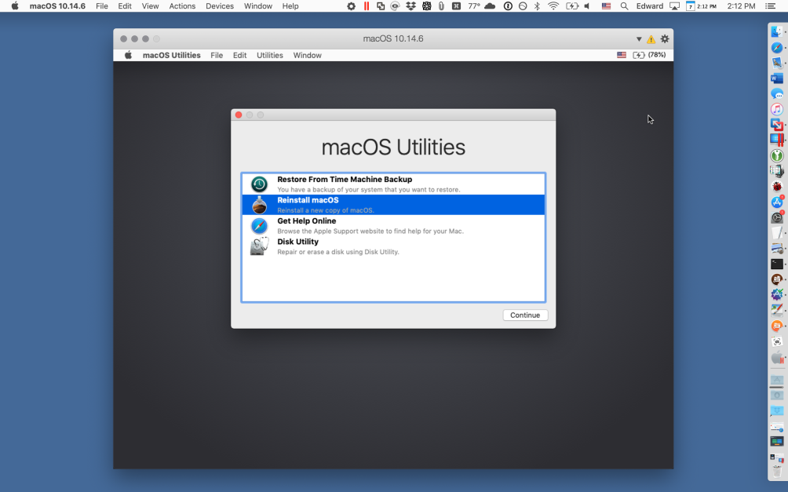The image size is (788, 492).
Task: Click the cloud status menu bar icon
Action: [490, 6]
